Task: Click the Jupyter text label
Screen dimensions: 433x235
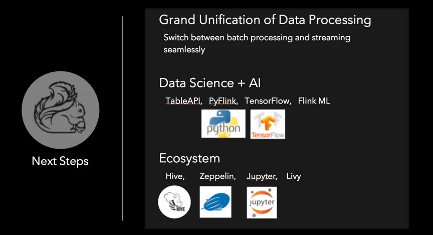Action: (262, 176)
